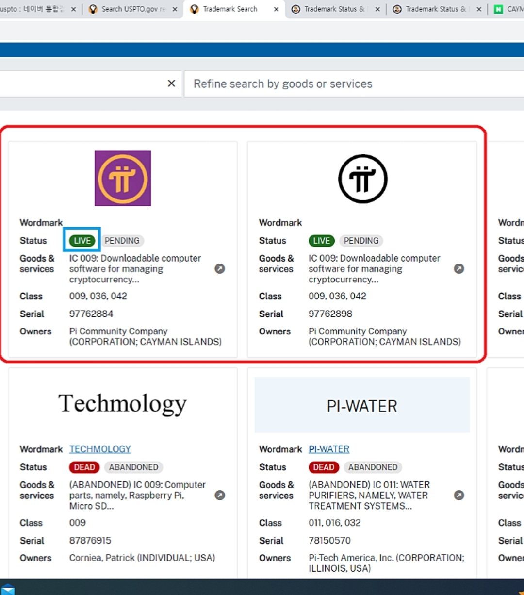Click PENDING badge for serial 97762884
524x595 pixels.
coord(122,241)
